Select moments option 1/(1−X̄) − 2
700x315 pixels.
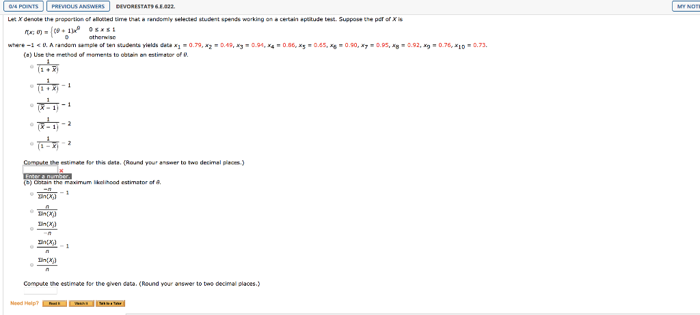coord(31,143)
